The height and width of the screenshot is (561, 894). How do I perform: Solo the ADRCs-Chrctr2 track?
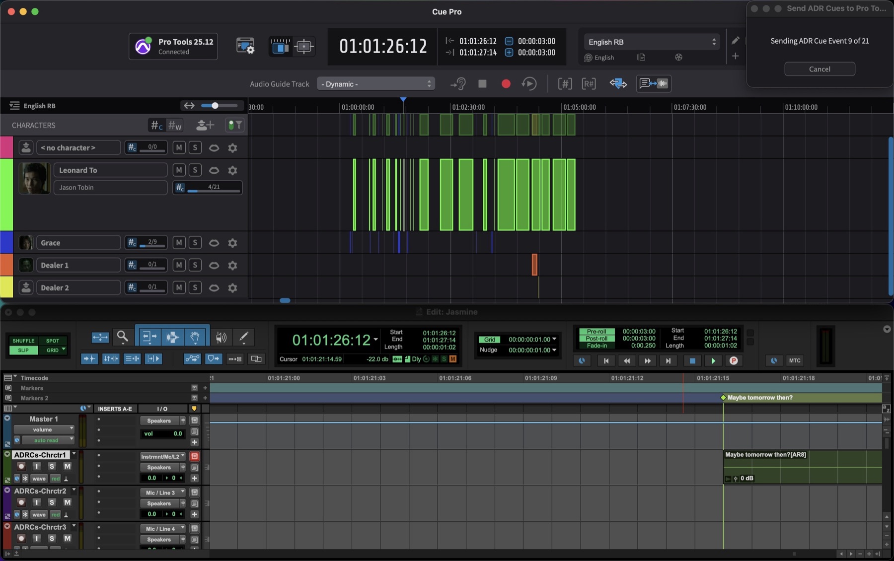pos(52,502)
